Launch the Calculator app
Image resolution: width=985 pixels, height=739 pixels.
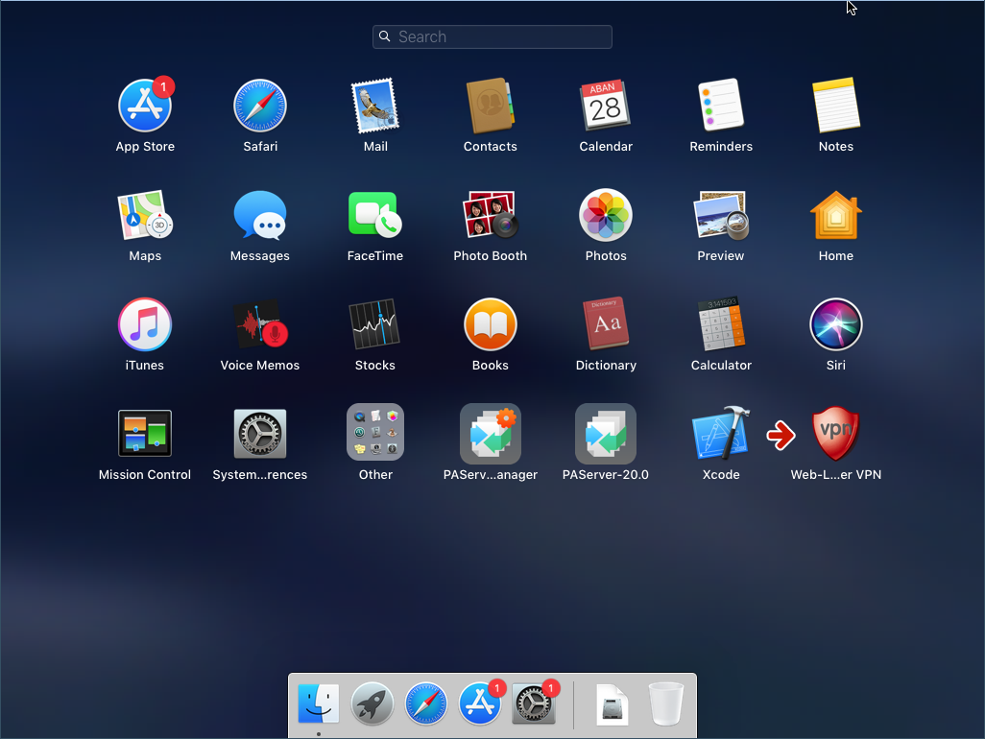721,324
